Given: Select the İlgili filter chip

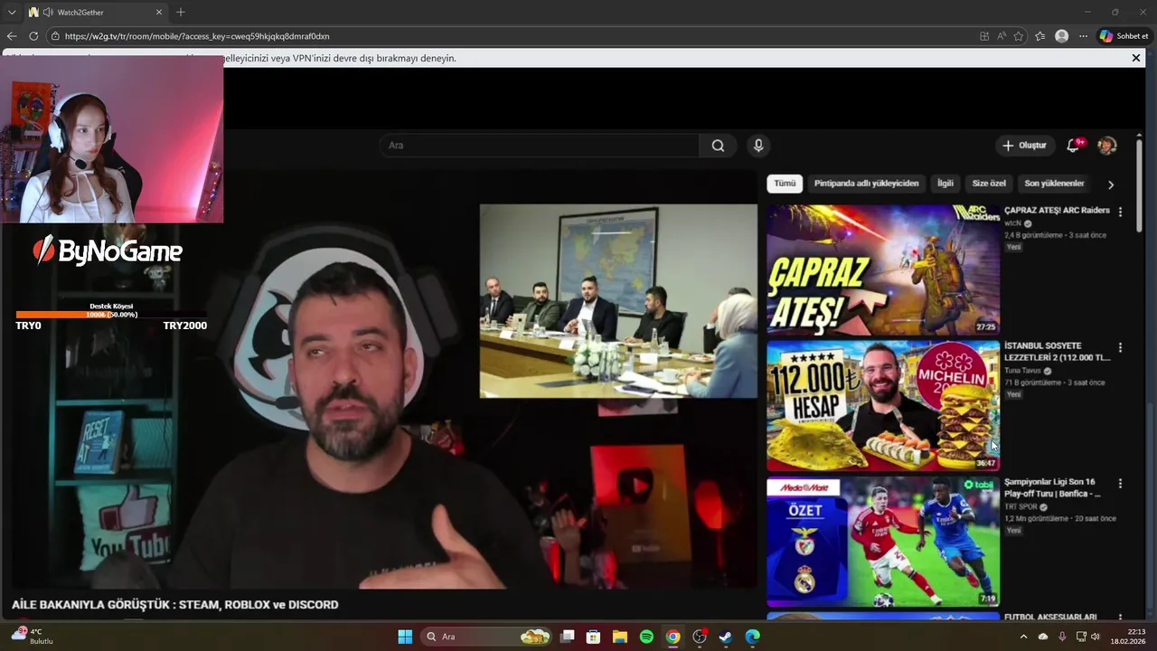Looking at the screenshot, I should [945, 184].
